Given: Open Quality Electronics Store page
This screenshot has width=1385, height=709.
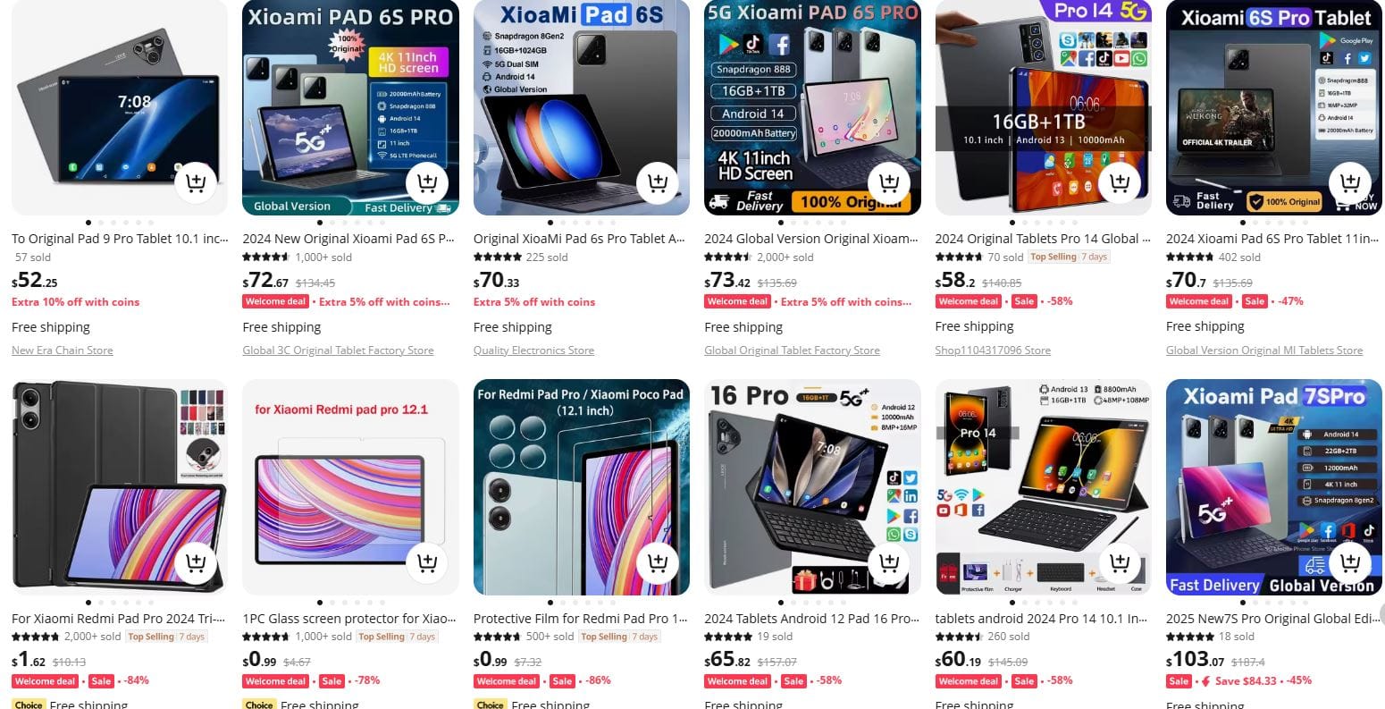Looking at the screenshot, I should (533, 350).
